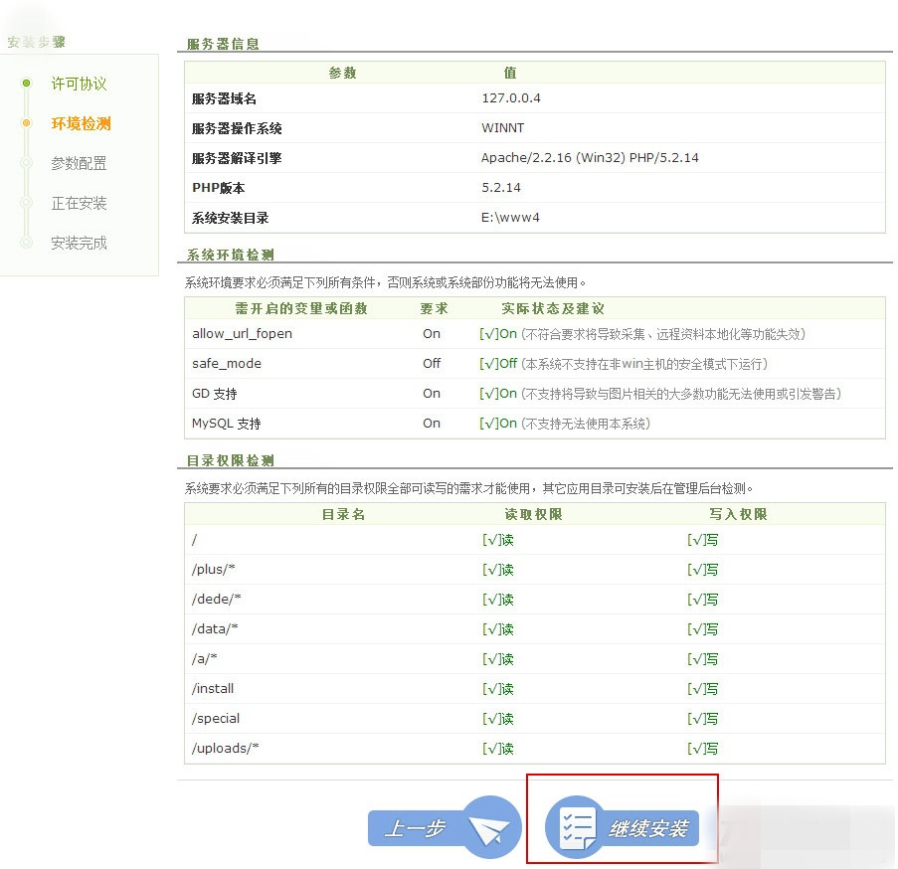Click the allow_url_fopen row name

pos(243,334)
